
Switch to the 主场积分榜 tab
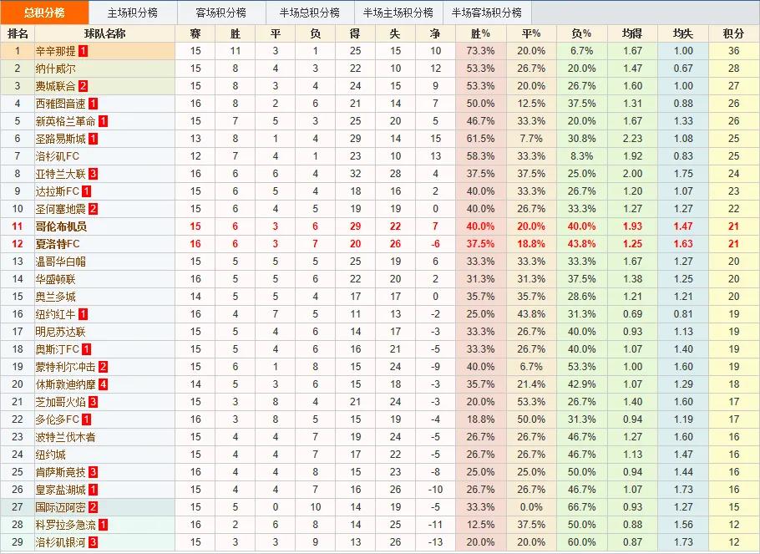[134, 13]
